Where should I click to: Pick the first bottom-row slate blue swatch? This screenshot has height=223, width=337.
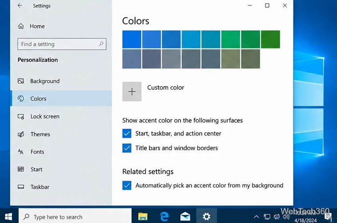(132, 59)
